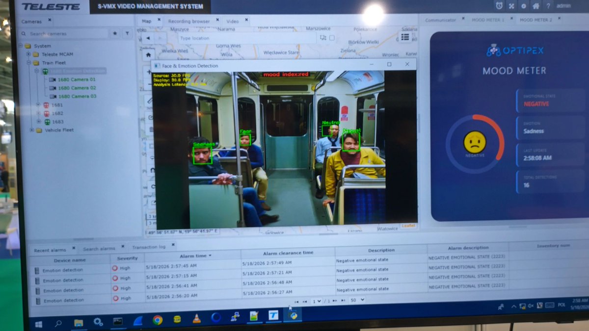
Task: Open File Explorer from the taskbar
Action: pos(79,323)
